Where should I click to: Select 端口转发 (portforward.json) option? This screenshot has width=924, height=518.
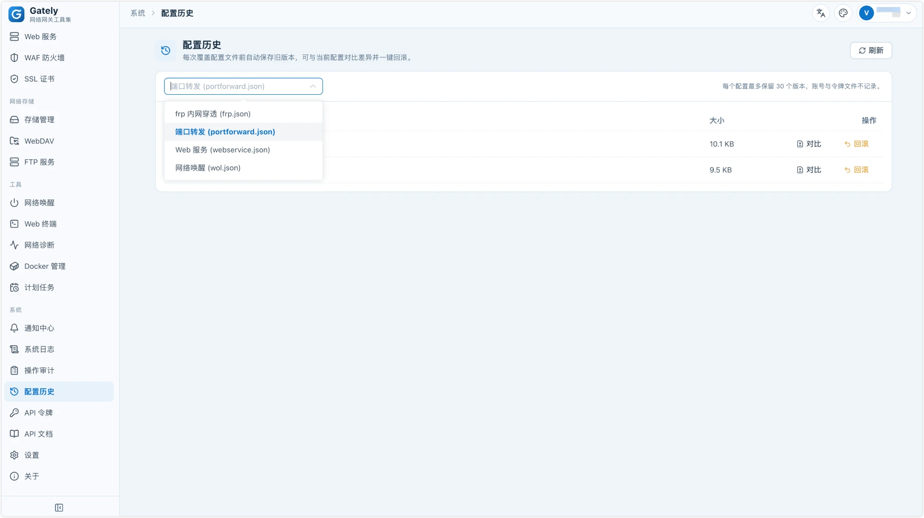(x=243, y=132)
